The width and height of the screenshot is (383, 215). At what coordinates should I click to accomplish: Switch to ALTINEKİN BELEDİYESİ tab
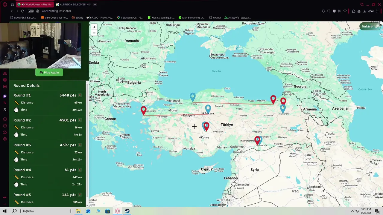coord(73,4)
